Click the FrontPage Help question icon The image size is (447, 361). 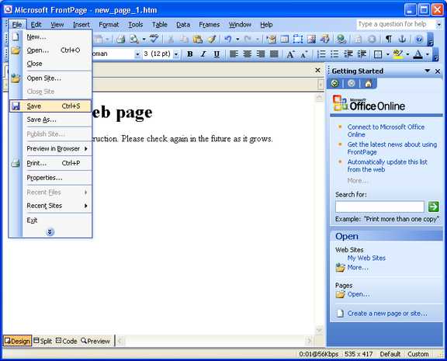419,39
